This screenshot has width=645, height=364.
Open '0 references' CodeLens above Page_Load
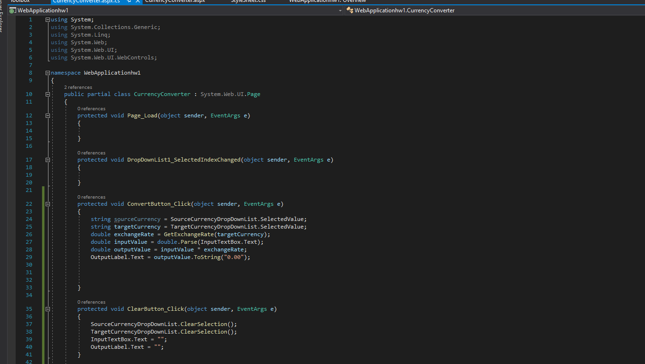tap(91, 109)
